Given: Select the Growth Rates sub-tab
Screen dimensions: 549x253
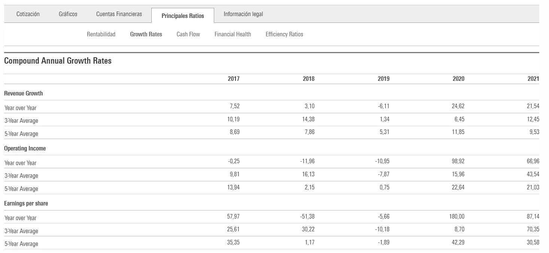Looking at the screenshot, I should [146, 34].
